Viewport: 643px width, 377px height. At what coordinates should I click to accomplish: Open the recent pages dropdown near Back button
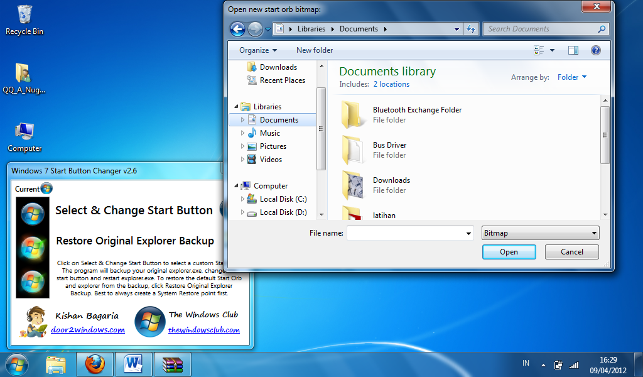[x=267, y=30]
